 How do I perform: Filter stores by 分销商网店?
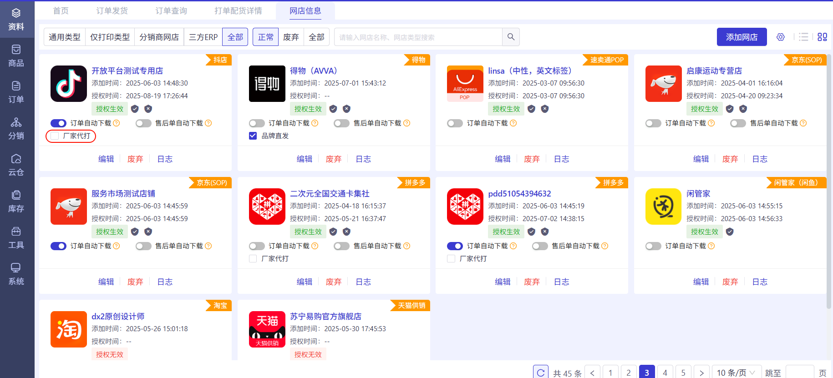[159, 37]
